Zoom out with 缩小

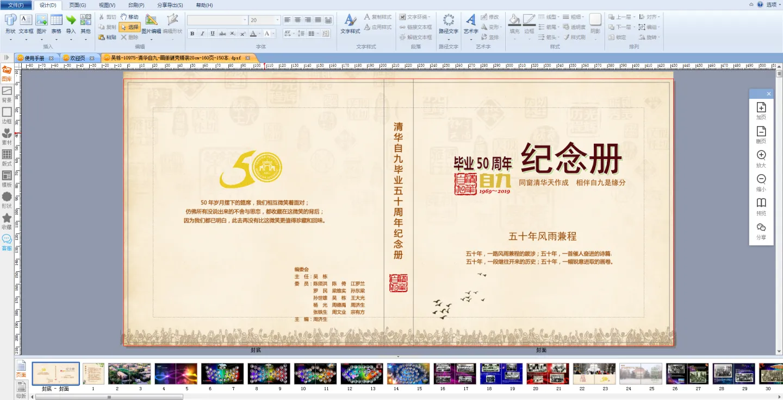click(761, 183)
